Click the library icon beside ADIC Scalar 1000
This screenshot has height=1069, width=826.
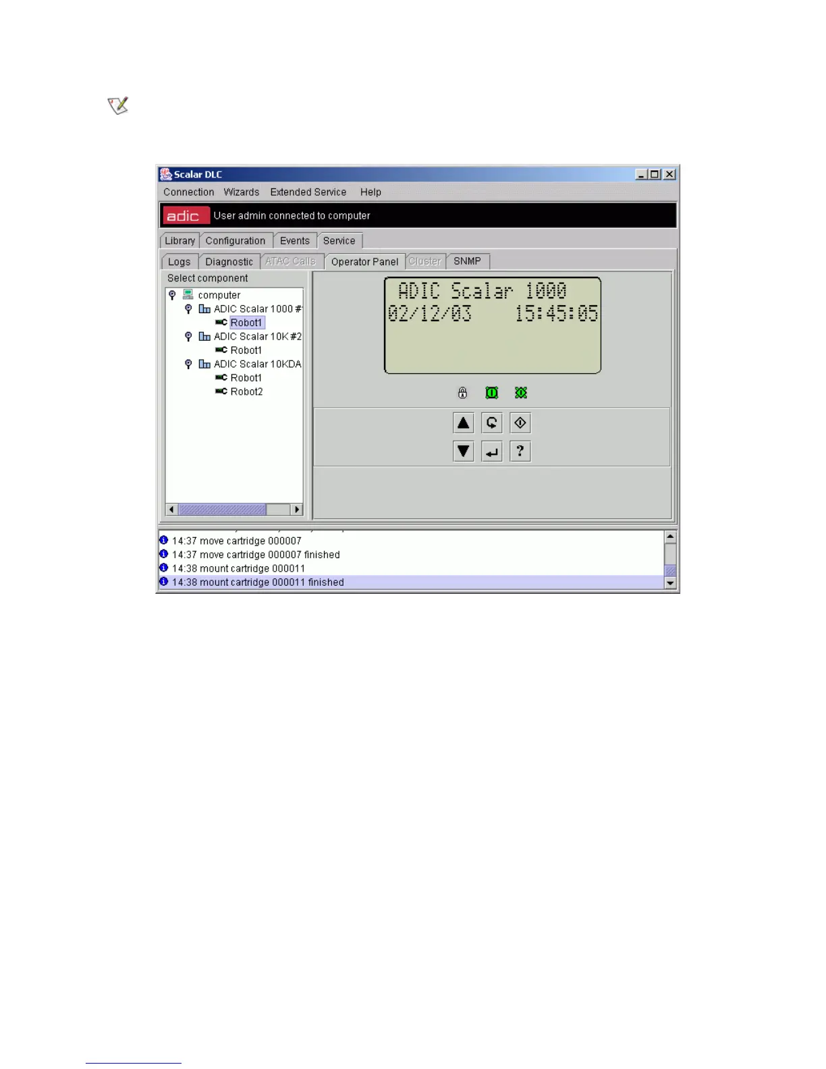click(204, 309)
